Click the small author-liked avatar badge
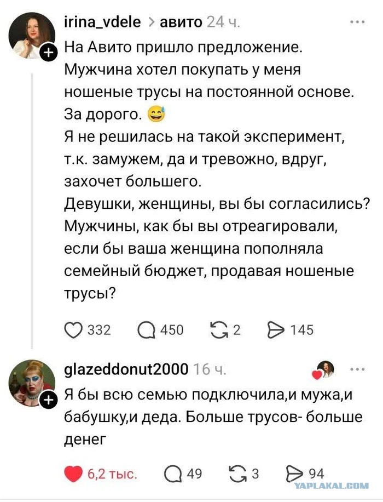 [x=325, y=369]
